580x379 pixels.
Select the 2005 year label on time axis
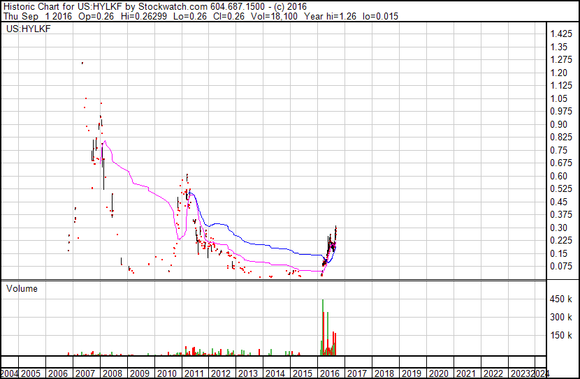coord(30,373)
